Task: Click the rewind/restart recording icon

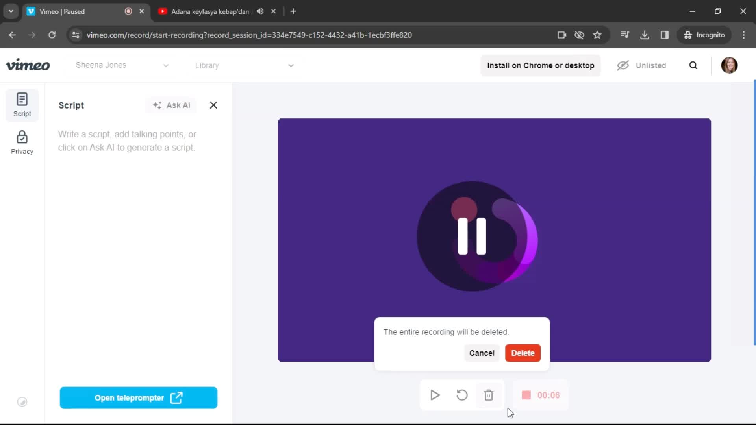Action: click(461, 395)
